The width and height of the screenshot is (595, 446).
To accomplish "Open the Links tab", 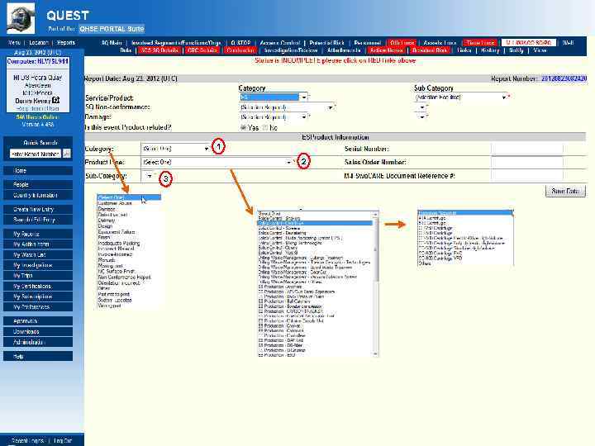I will click(464, 50).
